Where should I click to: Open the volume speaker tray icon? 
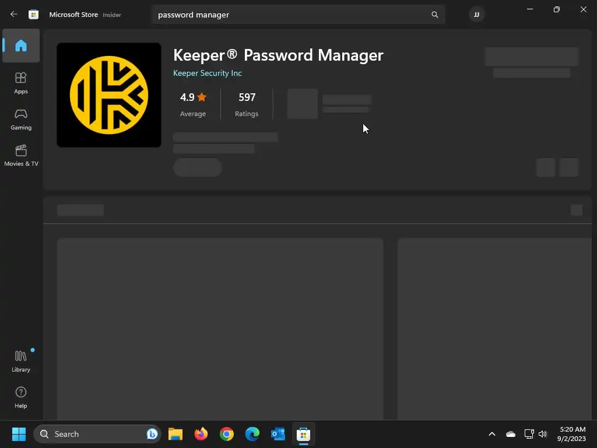pos(543,434)
